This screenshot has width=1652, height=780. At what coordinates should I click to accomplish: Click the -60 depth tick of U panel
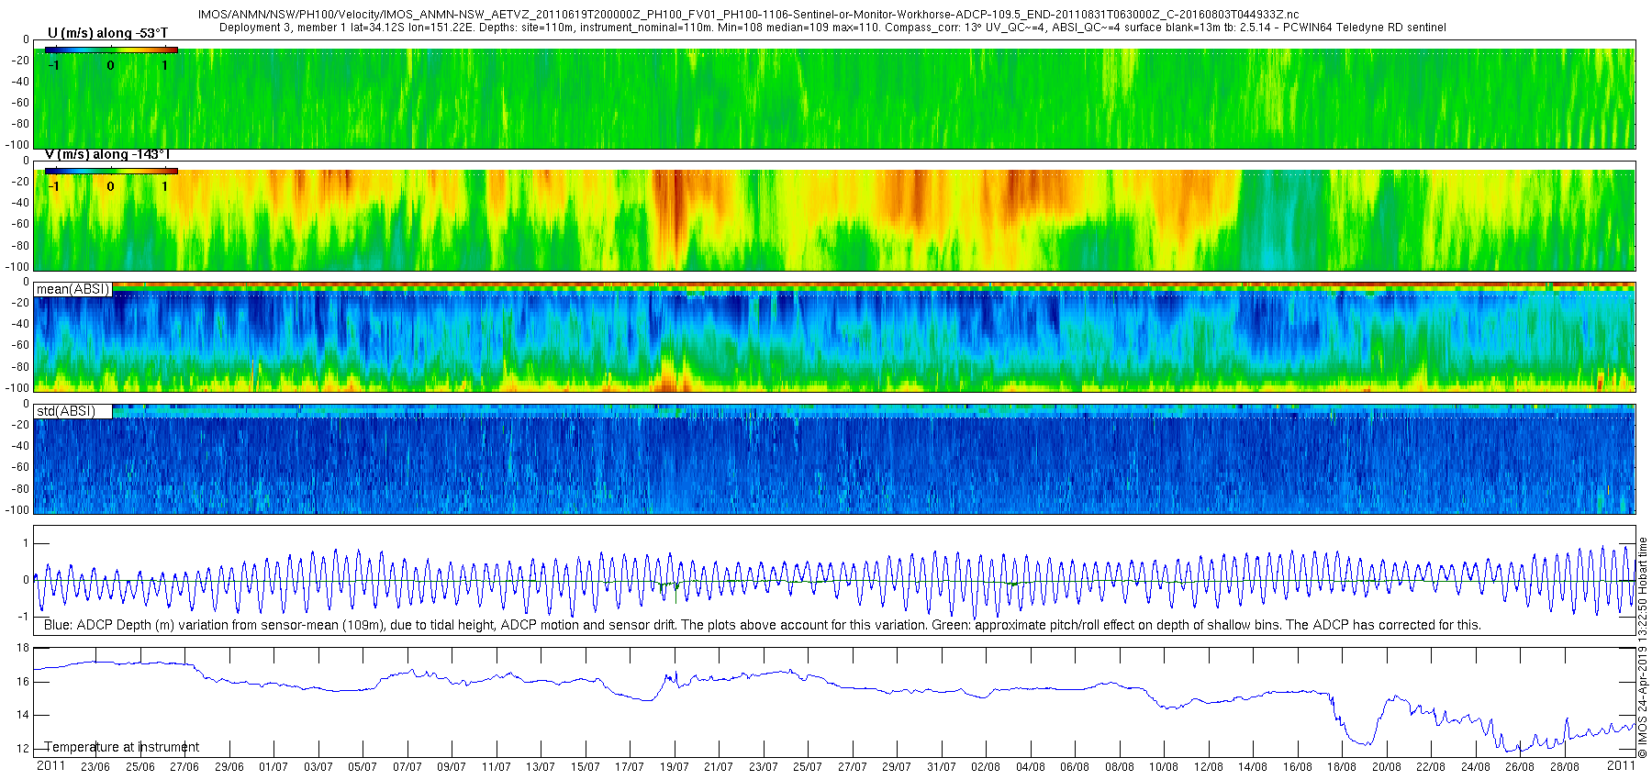coord(19,103)
